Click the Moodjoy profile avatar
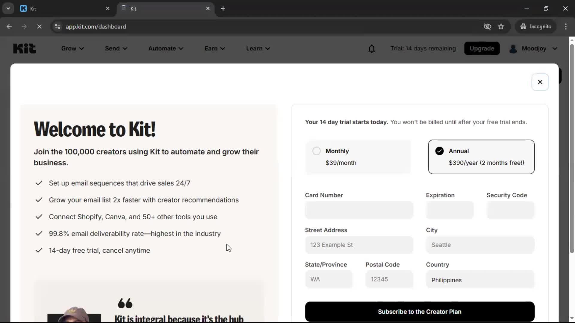The height and width of the screenshot is (323, 575). (513, 48)
